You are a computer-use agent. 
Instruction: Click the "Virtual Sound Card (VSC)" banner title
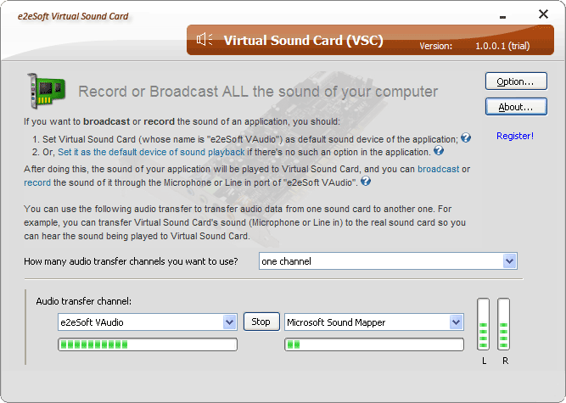pyautogui.click(x=303, y=41)
